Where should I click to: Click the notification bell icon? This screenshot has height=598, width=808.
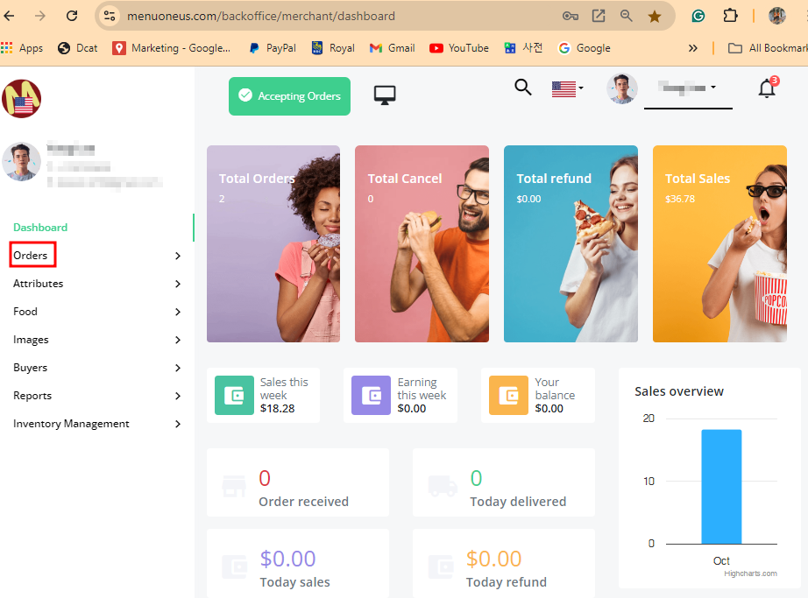pos(767,88)
